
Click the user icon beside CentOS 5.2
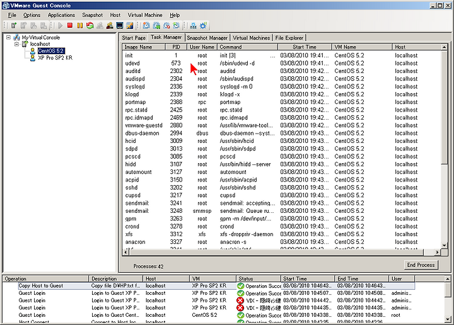coord(33,51)
